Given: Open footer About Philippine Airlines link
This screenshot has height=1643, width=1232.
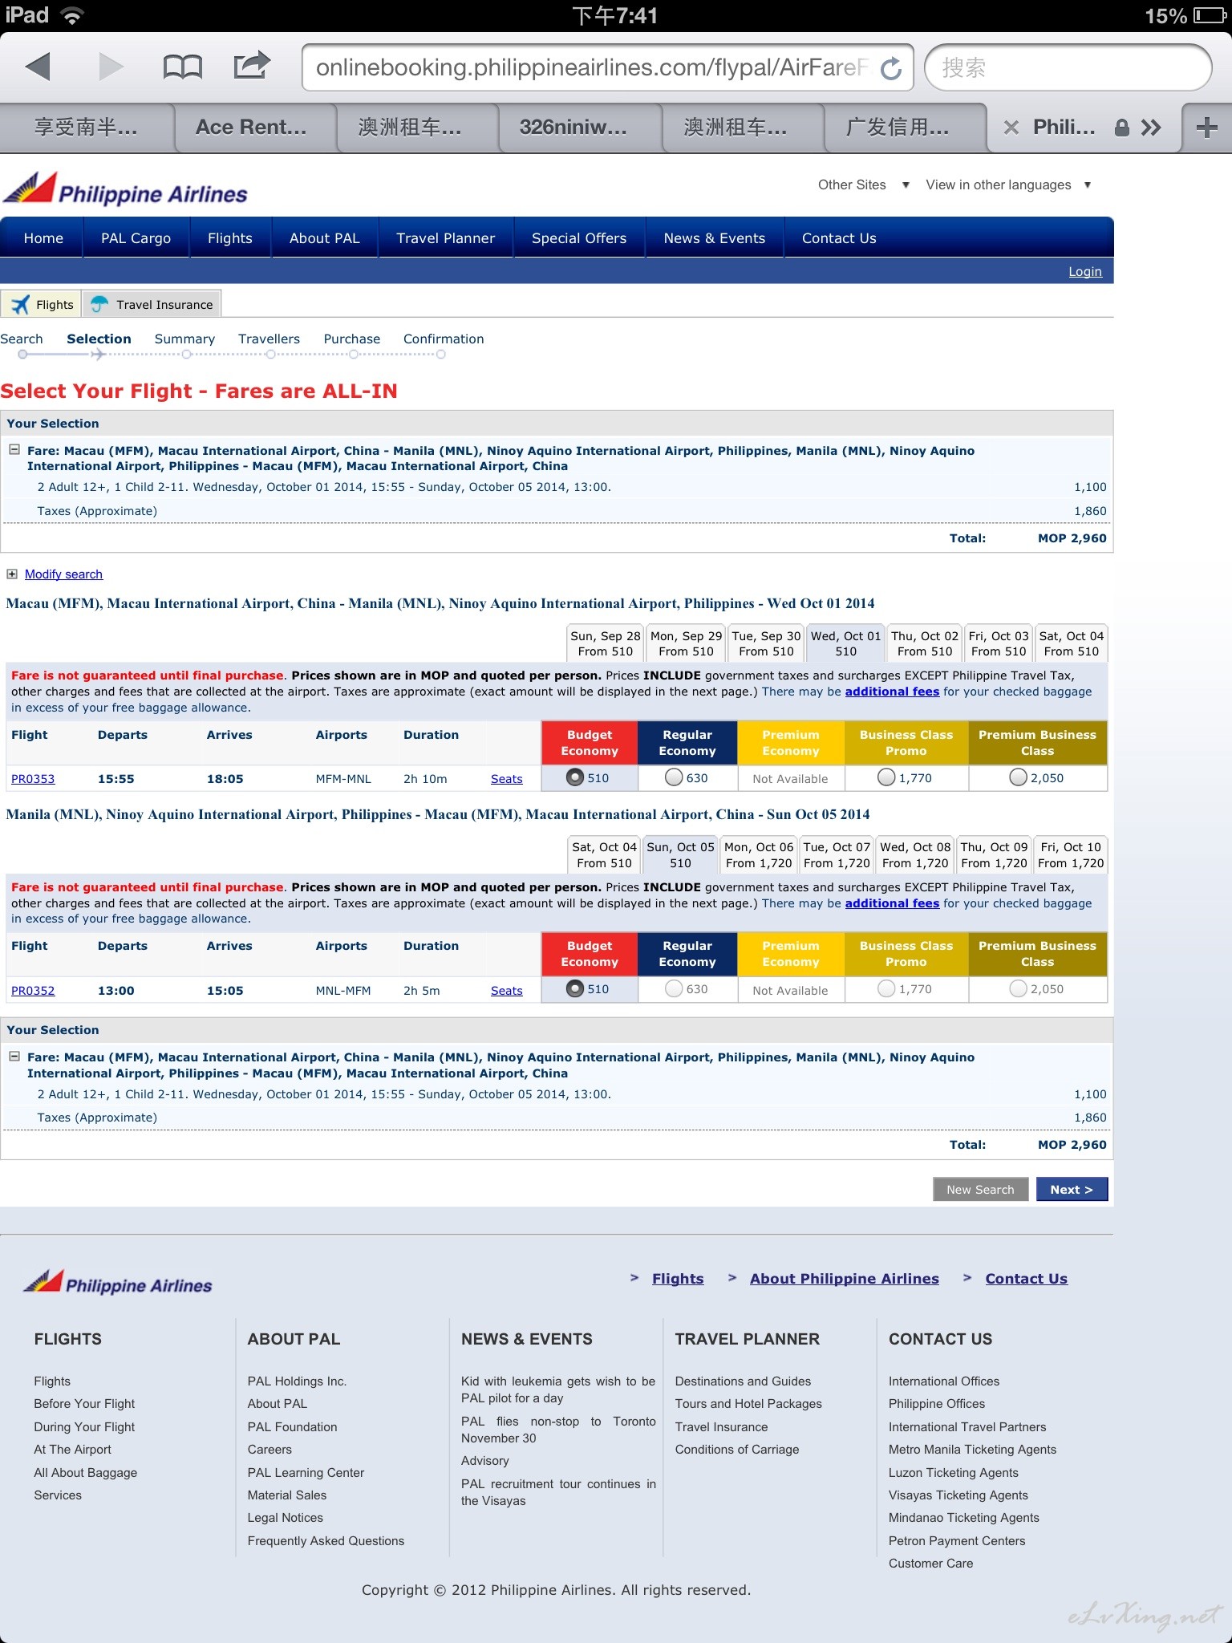Looking at the screenshot, I should tap(844, 1279).
